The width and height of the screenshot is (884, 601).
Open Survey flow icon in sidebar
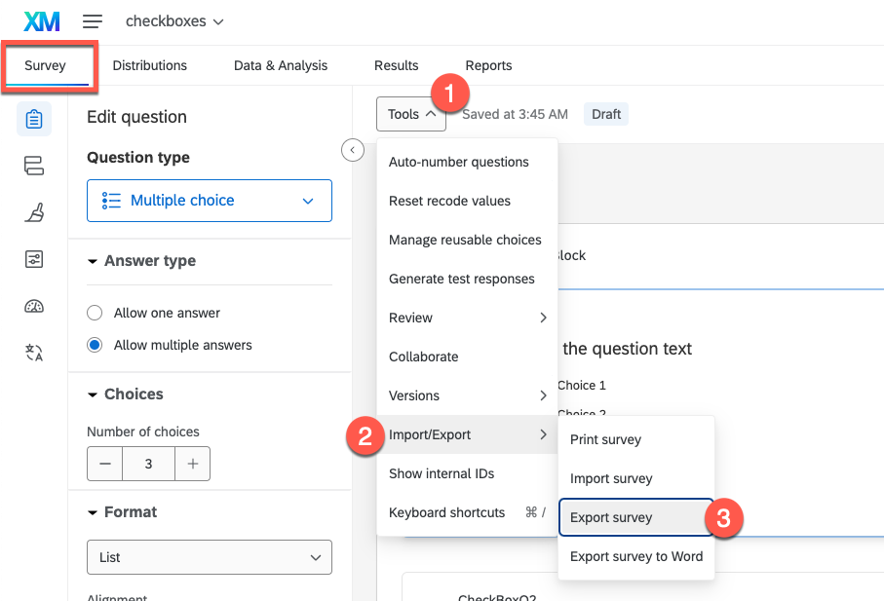pyautogui.click(x=34, y=166)
